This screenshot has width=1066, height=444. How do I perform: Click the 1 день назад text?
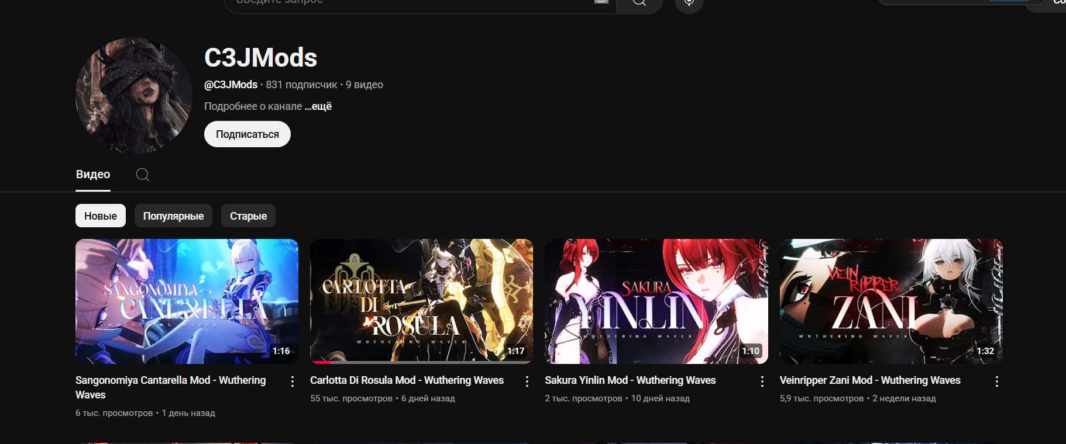pos(188,413)
